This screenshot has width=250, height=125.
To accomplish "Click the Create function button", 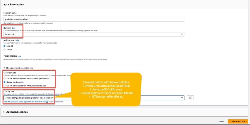I will (238, 121).
